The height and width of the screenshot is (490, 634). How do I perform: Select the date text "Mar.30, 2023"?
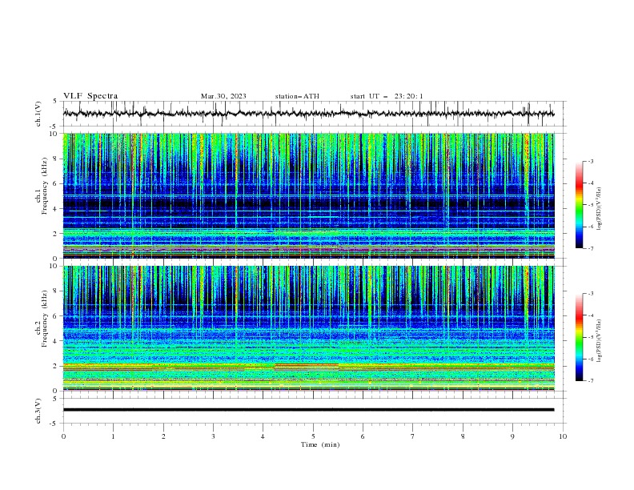coord(223,96)
